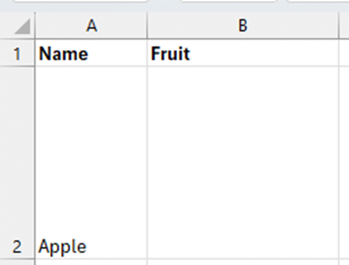Select column A by its header
Screen dimensions: 349x265
[91, 26]
